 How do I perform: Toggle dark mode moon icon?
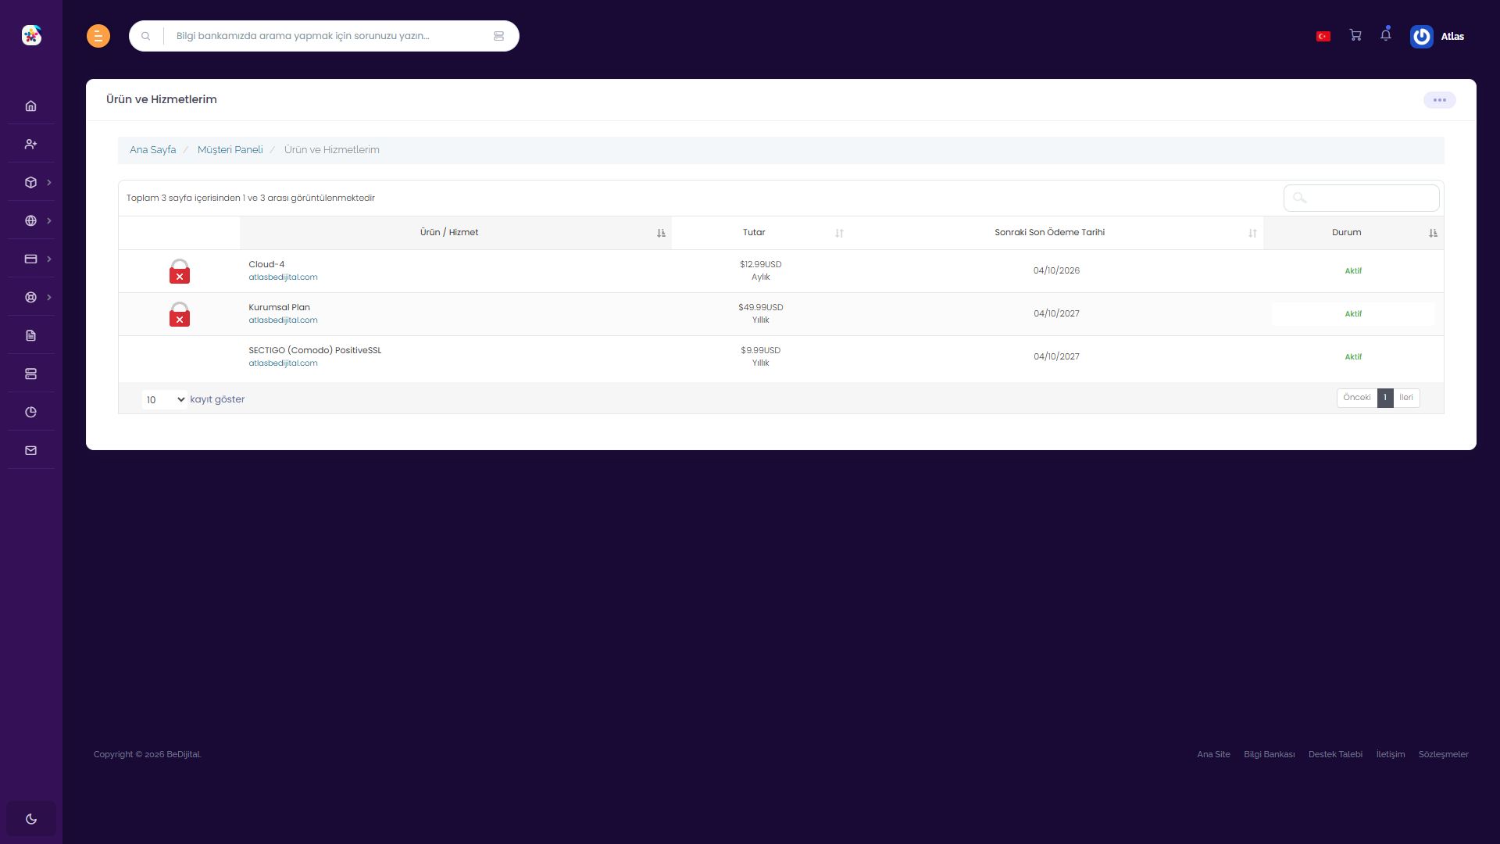coord(31,819)
